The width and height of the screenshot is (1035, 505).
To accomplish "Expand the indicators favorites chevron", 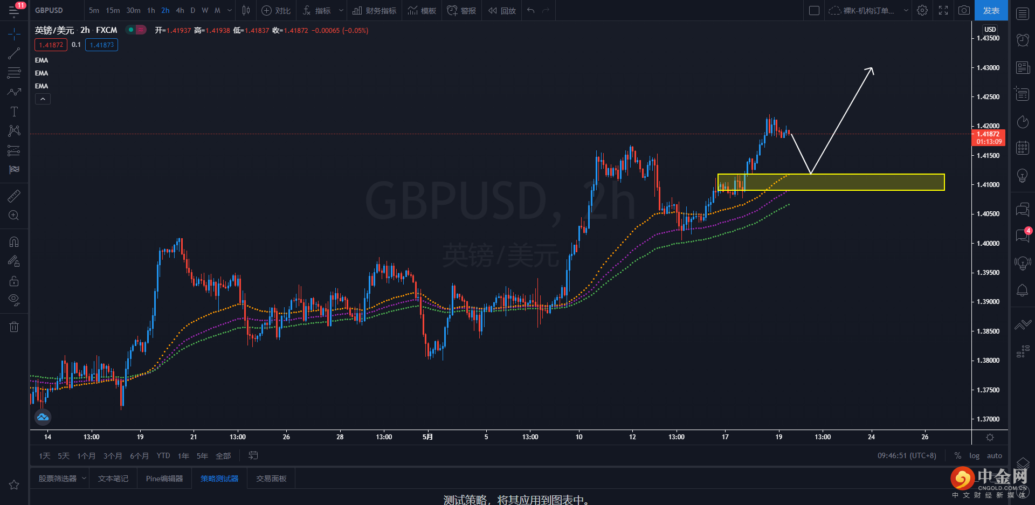I will [x=341, y=10].
